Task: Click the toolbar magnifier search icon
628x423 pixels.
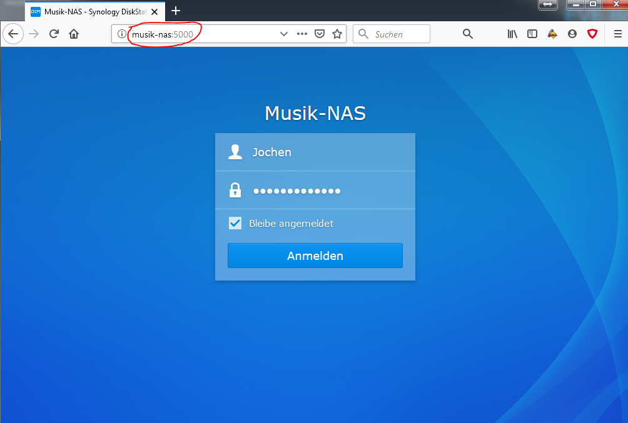Action: (468, 34)
